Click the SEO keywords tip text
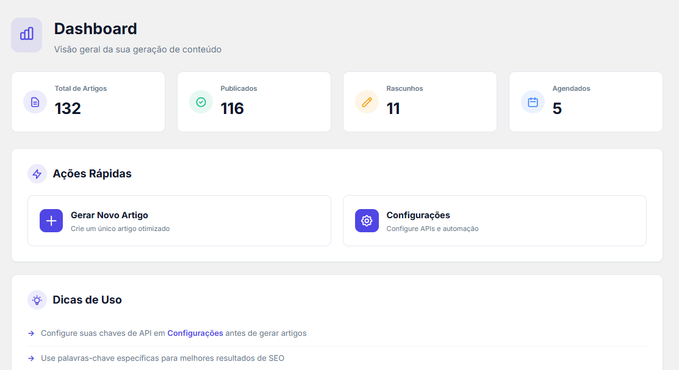This screenshot has width=679, height=370. click(162, 358)
